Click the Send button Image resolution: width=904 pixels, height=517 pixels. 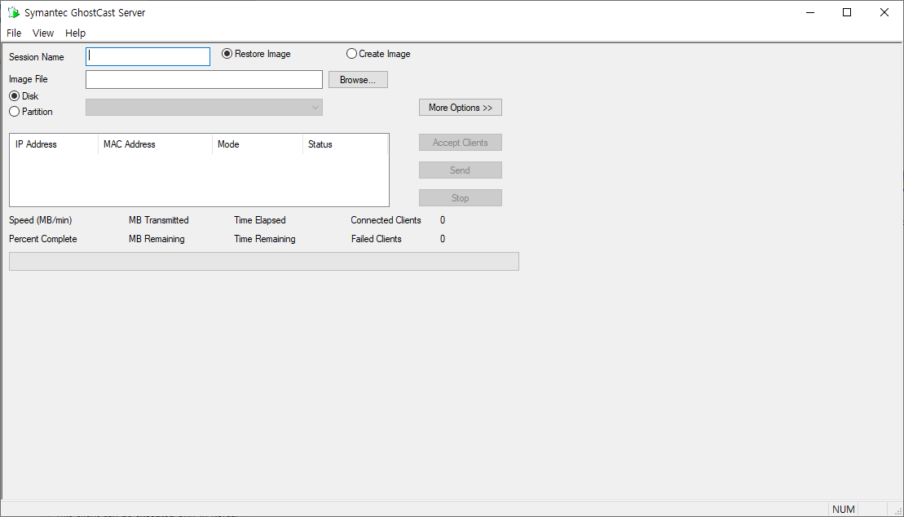(x=461, y=170)
